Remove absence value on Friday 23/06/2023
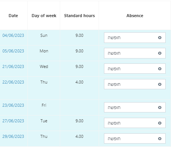Screen dimensions: 171x147 (x=160, y=107)
